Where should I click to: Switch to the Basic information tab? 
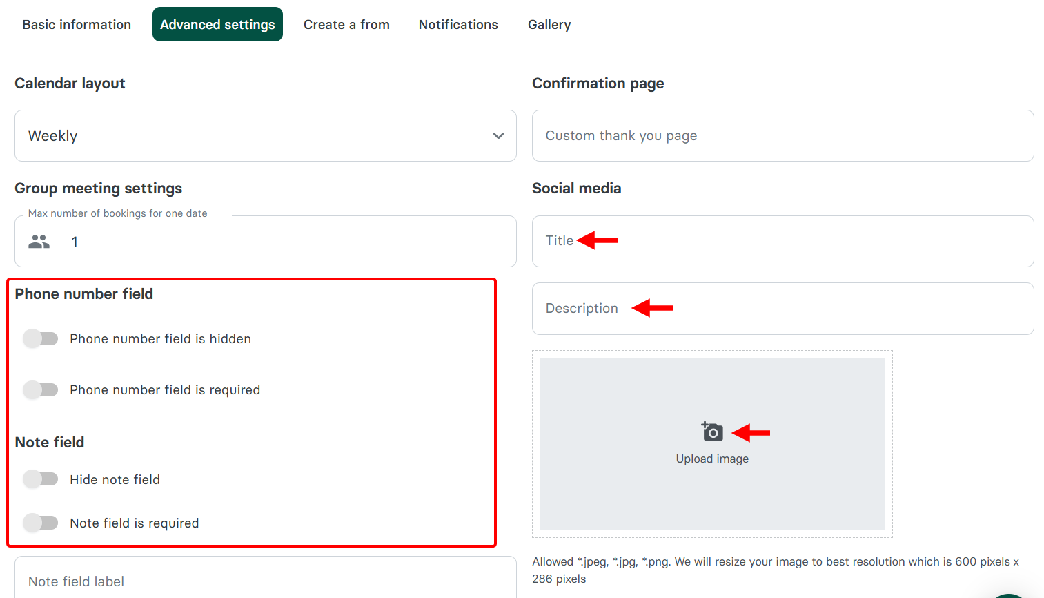[76, 24]
